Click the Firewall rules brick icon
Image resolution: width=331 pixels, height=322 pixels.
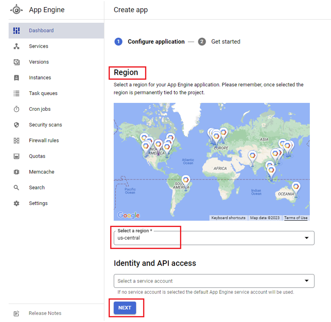(17, 140)
